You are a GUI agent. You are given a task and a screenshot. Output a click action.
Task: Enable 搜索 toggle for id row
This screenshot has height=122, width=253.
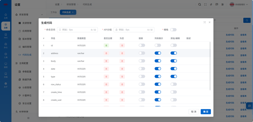(142, 45)
